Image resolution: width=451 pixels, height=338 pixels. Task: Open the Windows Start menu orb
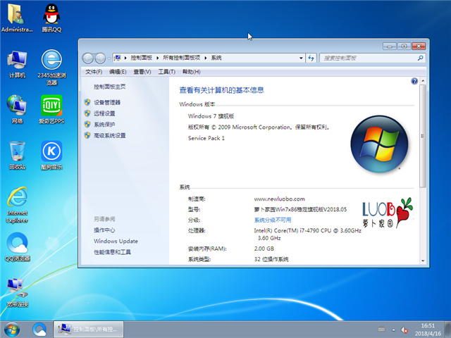coord(12,330)
